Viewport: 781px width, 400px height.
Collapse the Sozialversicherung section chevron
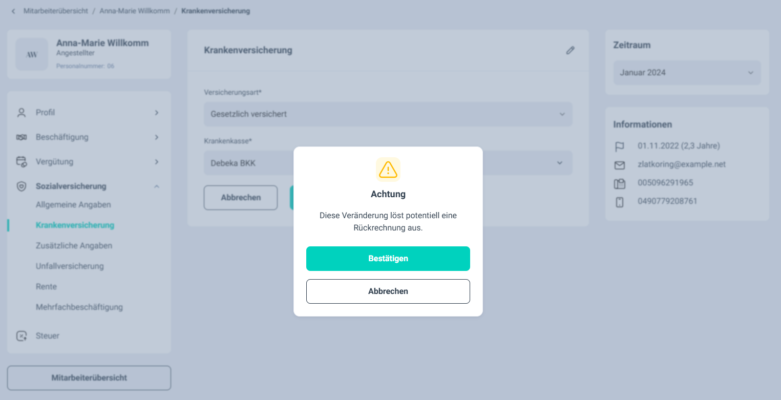pos(157,186)
